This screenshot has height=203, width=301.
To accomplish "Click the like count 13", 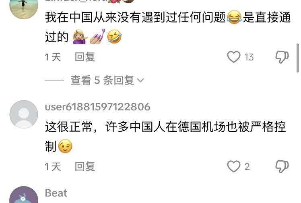I will [x=249, y=57].
